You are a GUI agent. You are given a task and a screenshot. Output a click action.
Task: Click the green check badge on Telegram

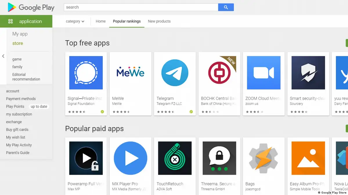(191, 112)
